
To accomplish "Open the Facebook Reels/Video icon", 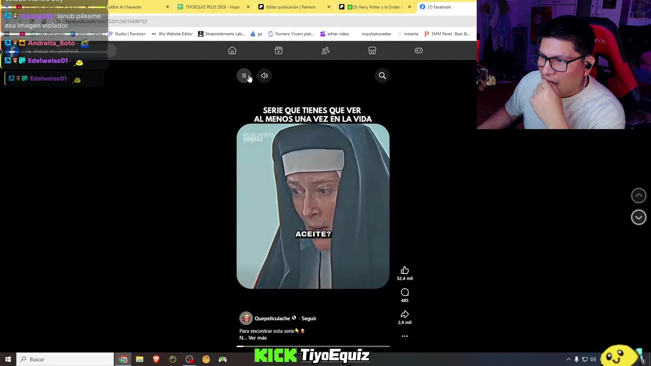I will click(x=279, y=50).
